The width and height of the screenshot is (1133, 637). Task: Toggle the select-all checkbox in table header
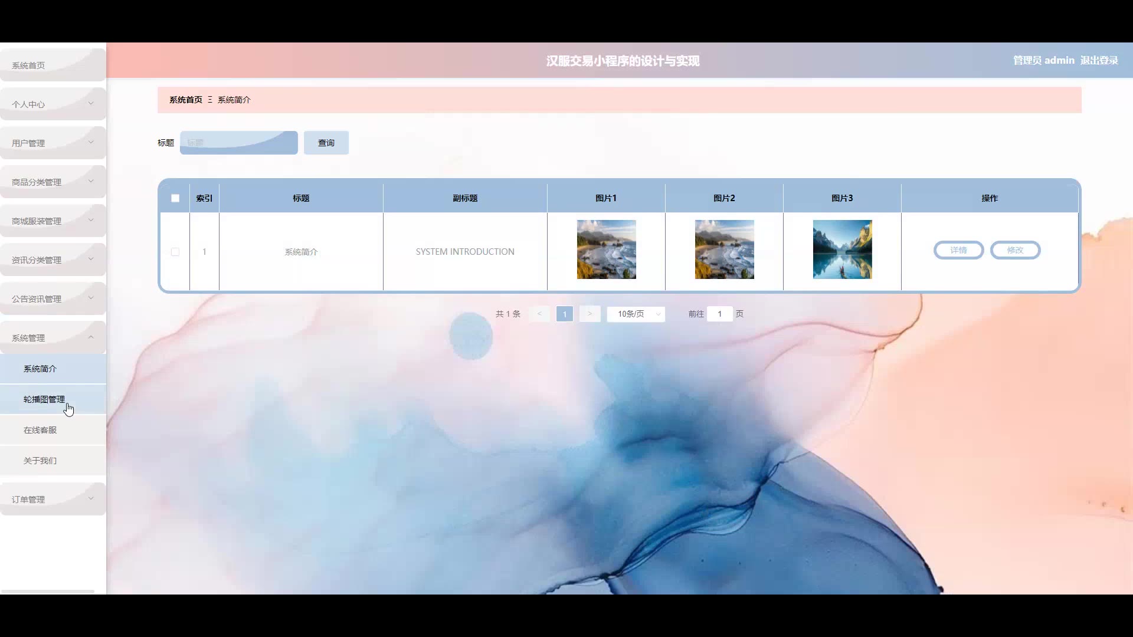175,198
